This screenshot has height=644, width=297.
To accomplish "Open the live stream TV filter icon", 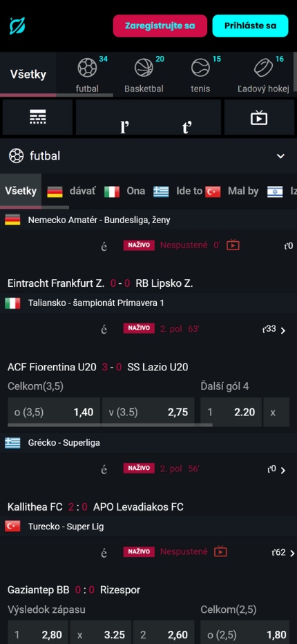I will pos(259,117).
